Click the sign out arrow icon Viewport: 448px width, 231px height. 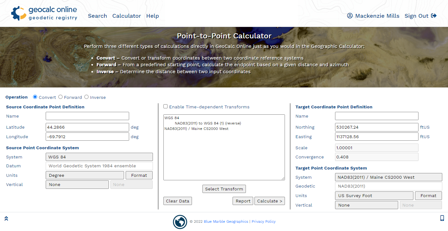click(434, 16)
